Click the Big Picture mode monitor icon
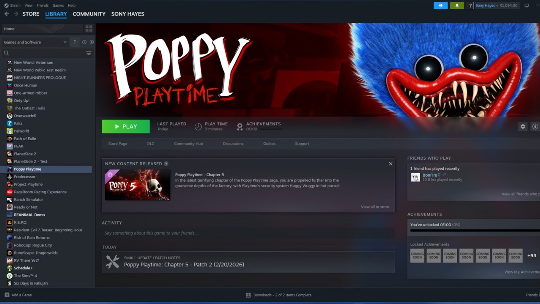 pyautogui.click(x=526, y=5)
